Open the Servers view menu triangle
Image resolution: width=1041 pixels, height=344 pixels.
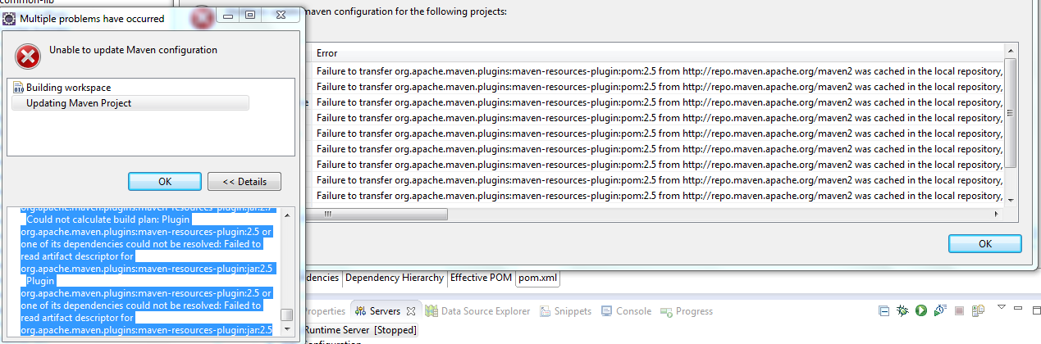[1001, 308]
